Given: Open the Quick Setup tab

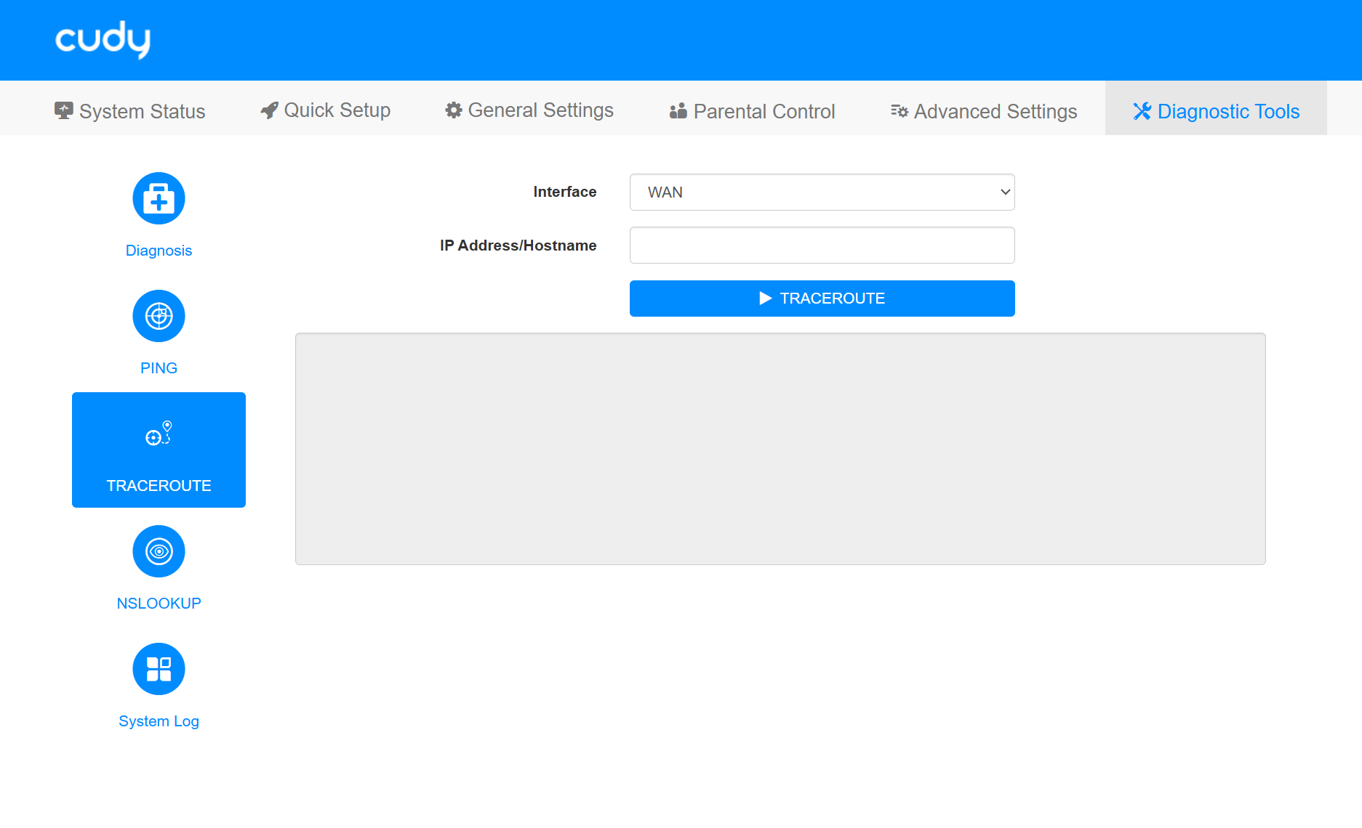Looking at the screenshot, I should (326, 110).
